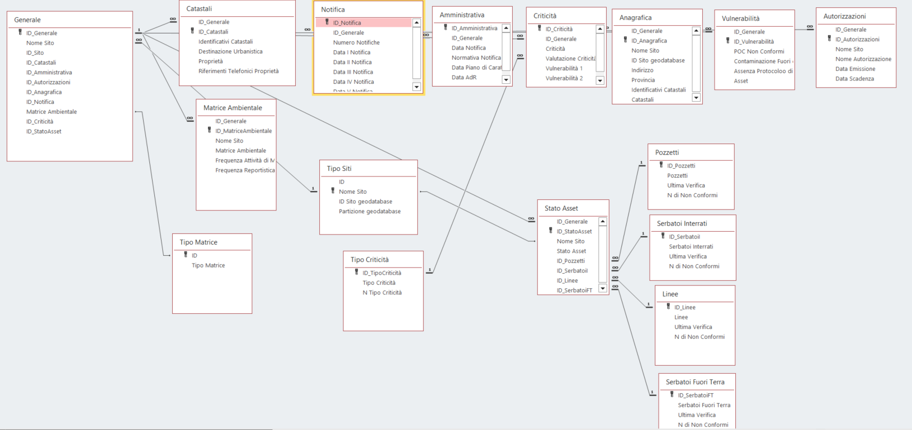Select Partizione geodatabase in Tipo Siti
The image size is (912, 430).
pyautogui.click(x=370, y=211)
